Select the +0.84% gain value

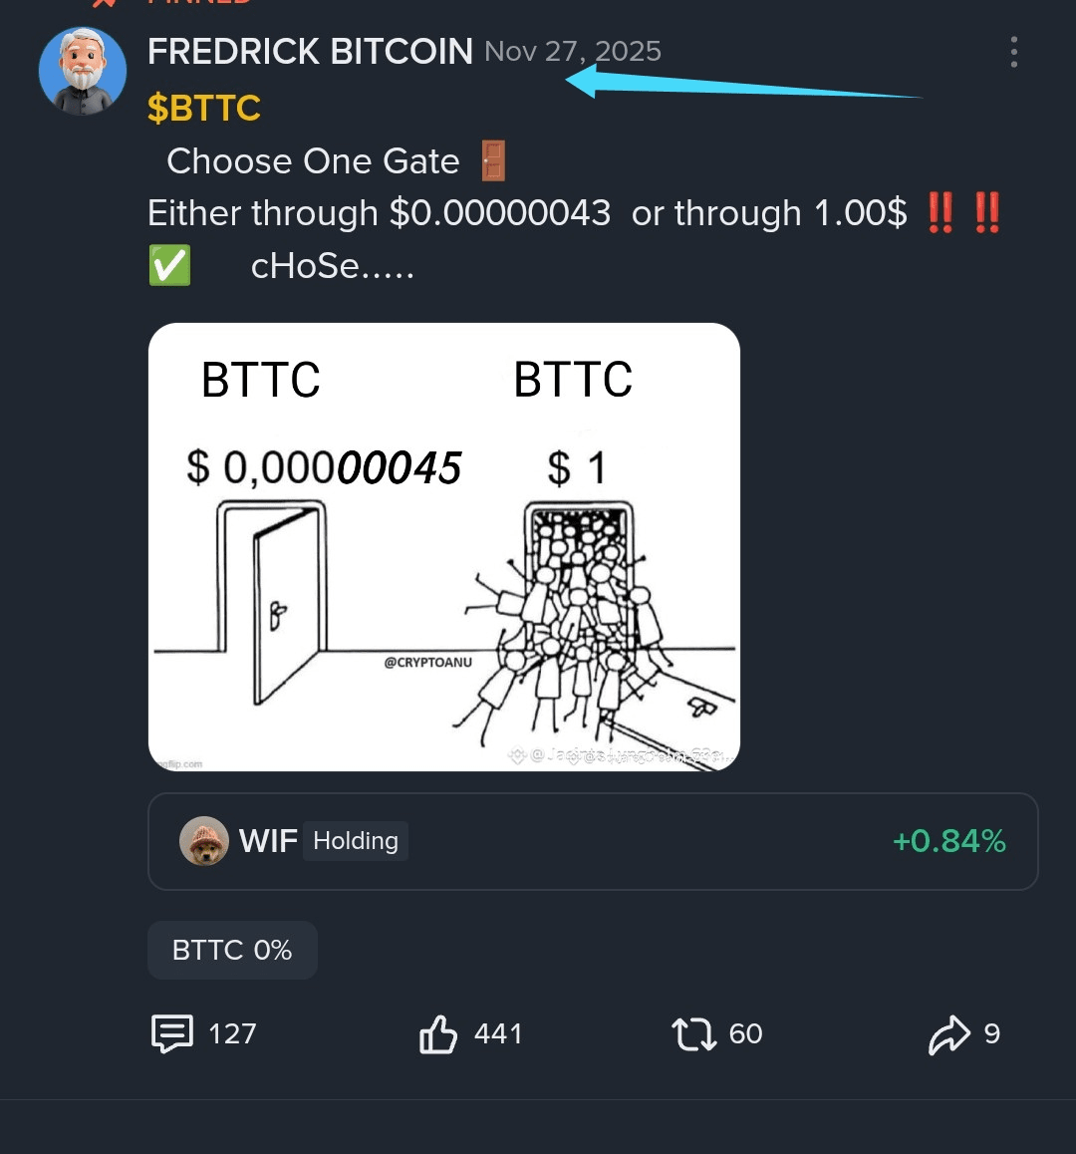[948, 841]
